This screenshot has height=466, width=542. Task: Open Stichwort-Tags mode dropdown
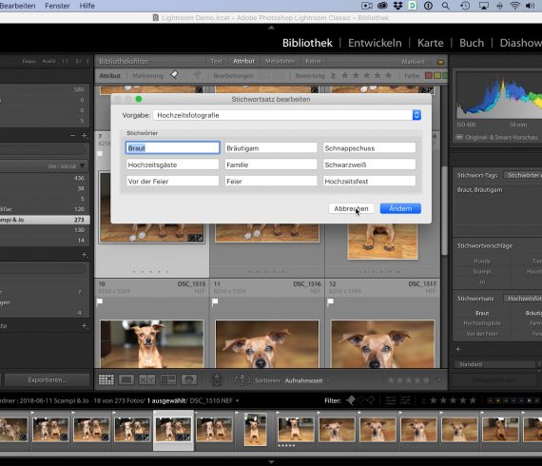pyautogui.click(x=523, y=175)
